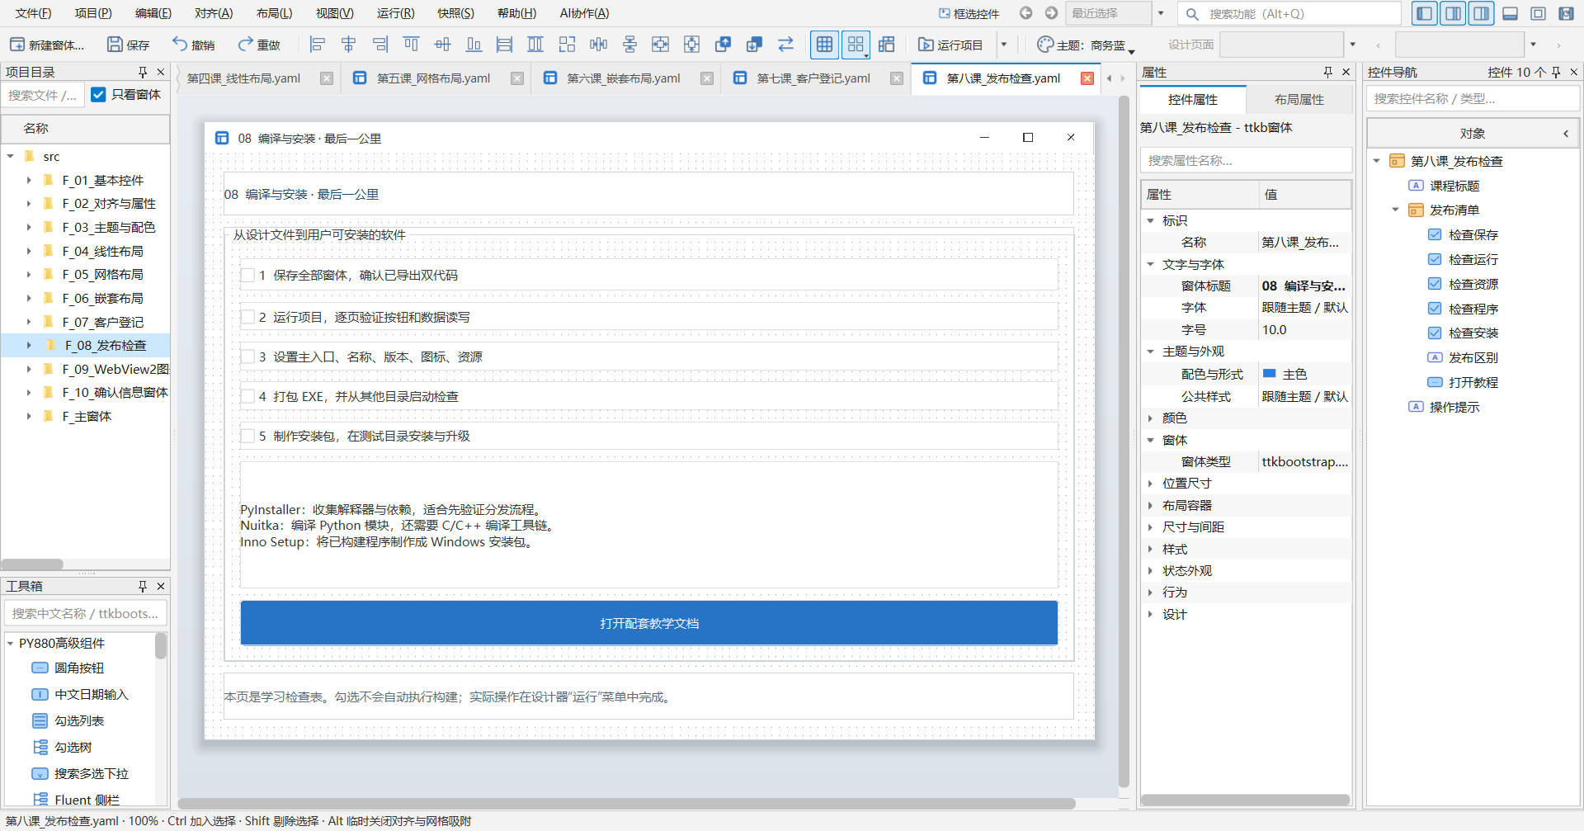Check item 1 保存全部窗体 checkbox

pos(247,276)
